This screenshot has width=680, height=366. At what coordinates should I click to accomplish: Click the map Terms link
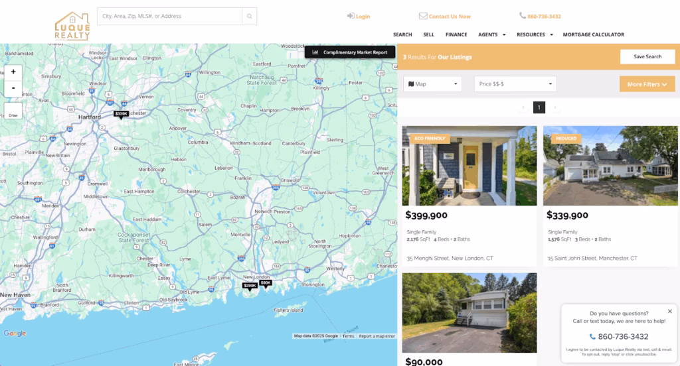click(348, 336)
